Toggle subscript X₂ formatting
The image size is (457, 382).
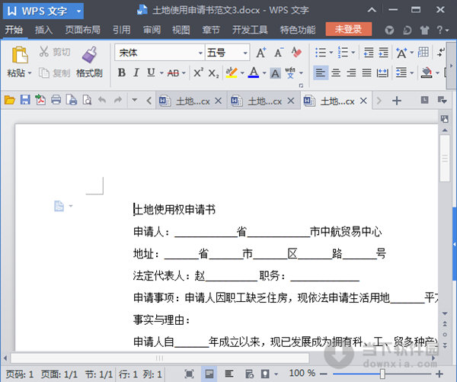tap(213, 73)
